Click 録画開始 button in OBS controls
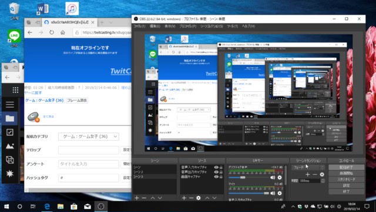 (346, 173)
